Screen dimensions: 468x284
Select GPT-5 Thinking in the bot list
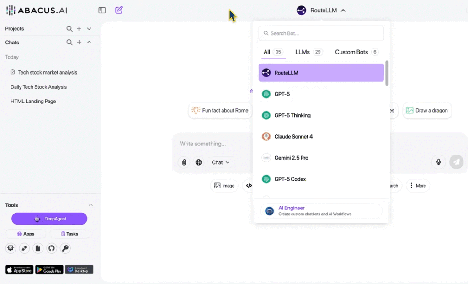[321, 115]
